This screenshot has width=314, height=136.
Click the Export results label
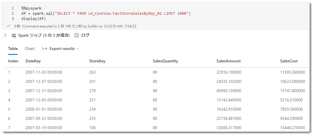point(62,49)
